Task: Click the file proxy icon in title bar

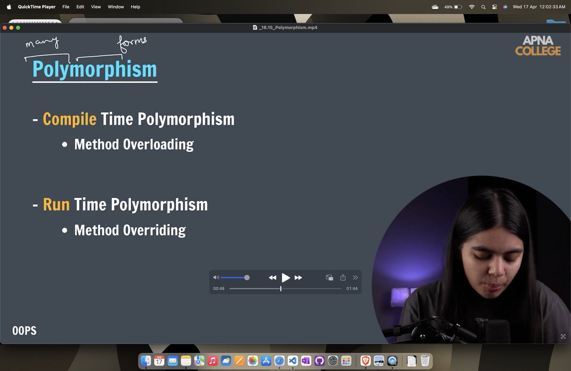Action: coord(255,28)
